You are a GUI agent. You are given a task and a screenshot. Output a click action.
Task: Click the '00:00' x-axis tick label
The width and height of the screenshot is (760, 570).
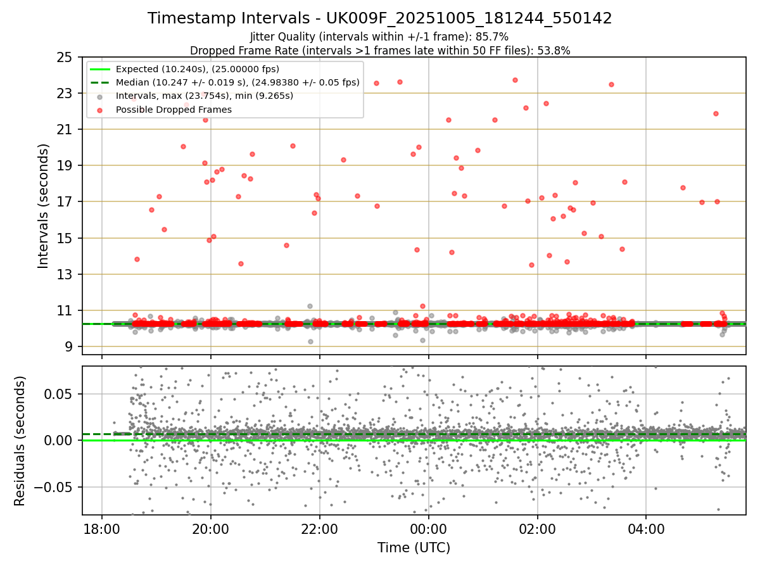429,528
